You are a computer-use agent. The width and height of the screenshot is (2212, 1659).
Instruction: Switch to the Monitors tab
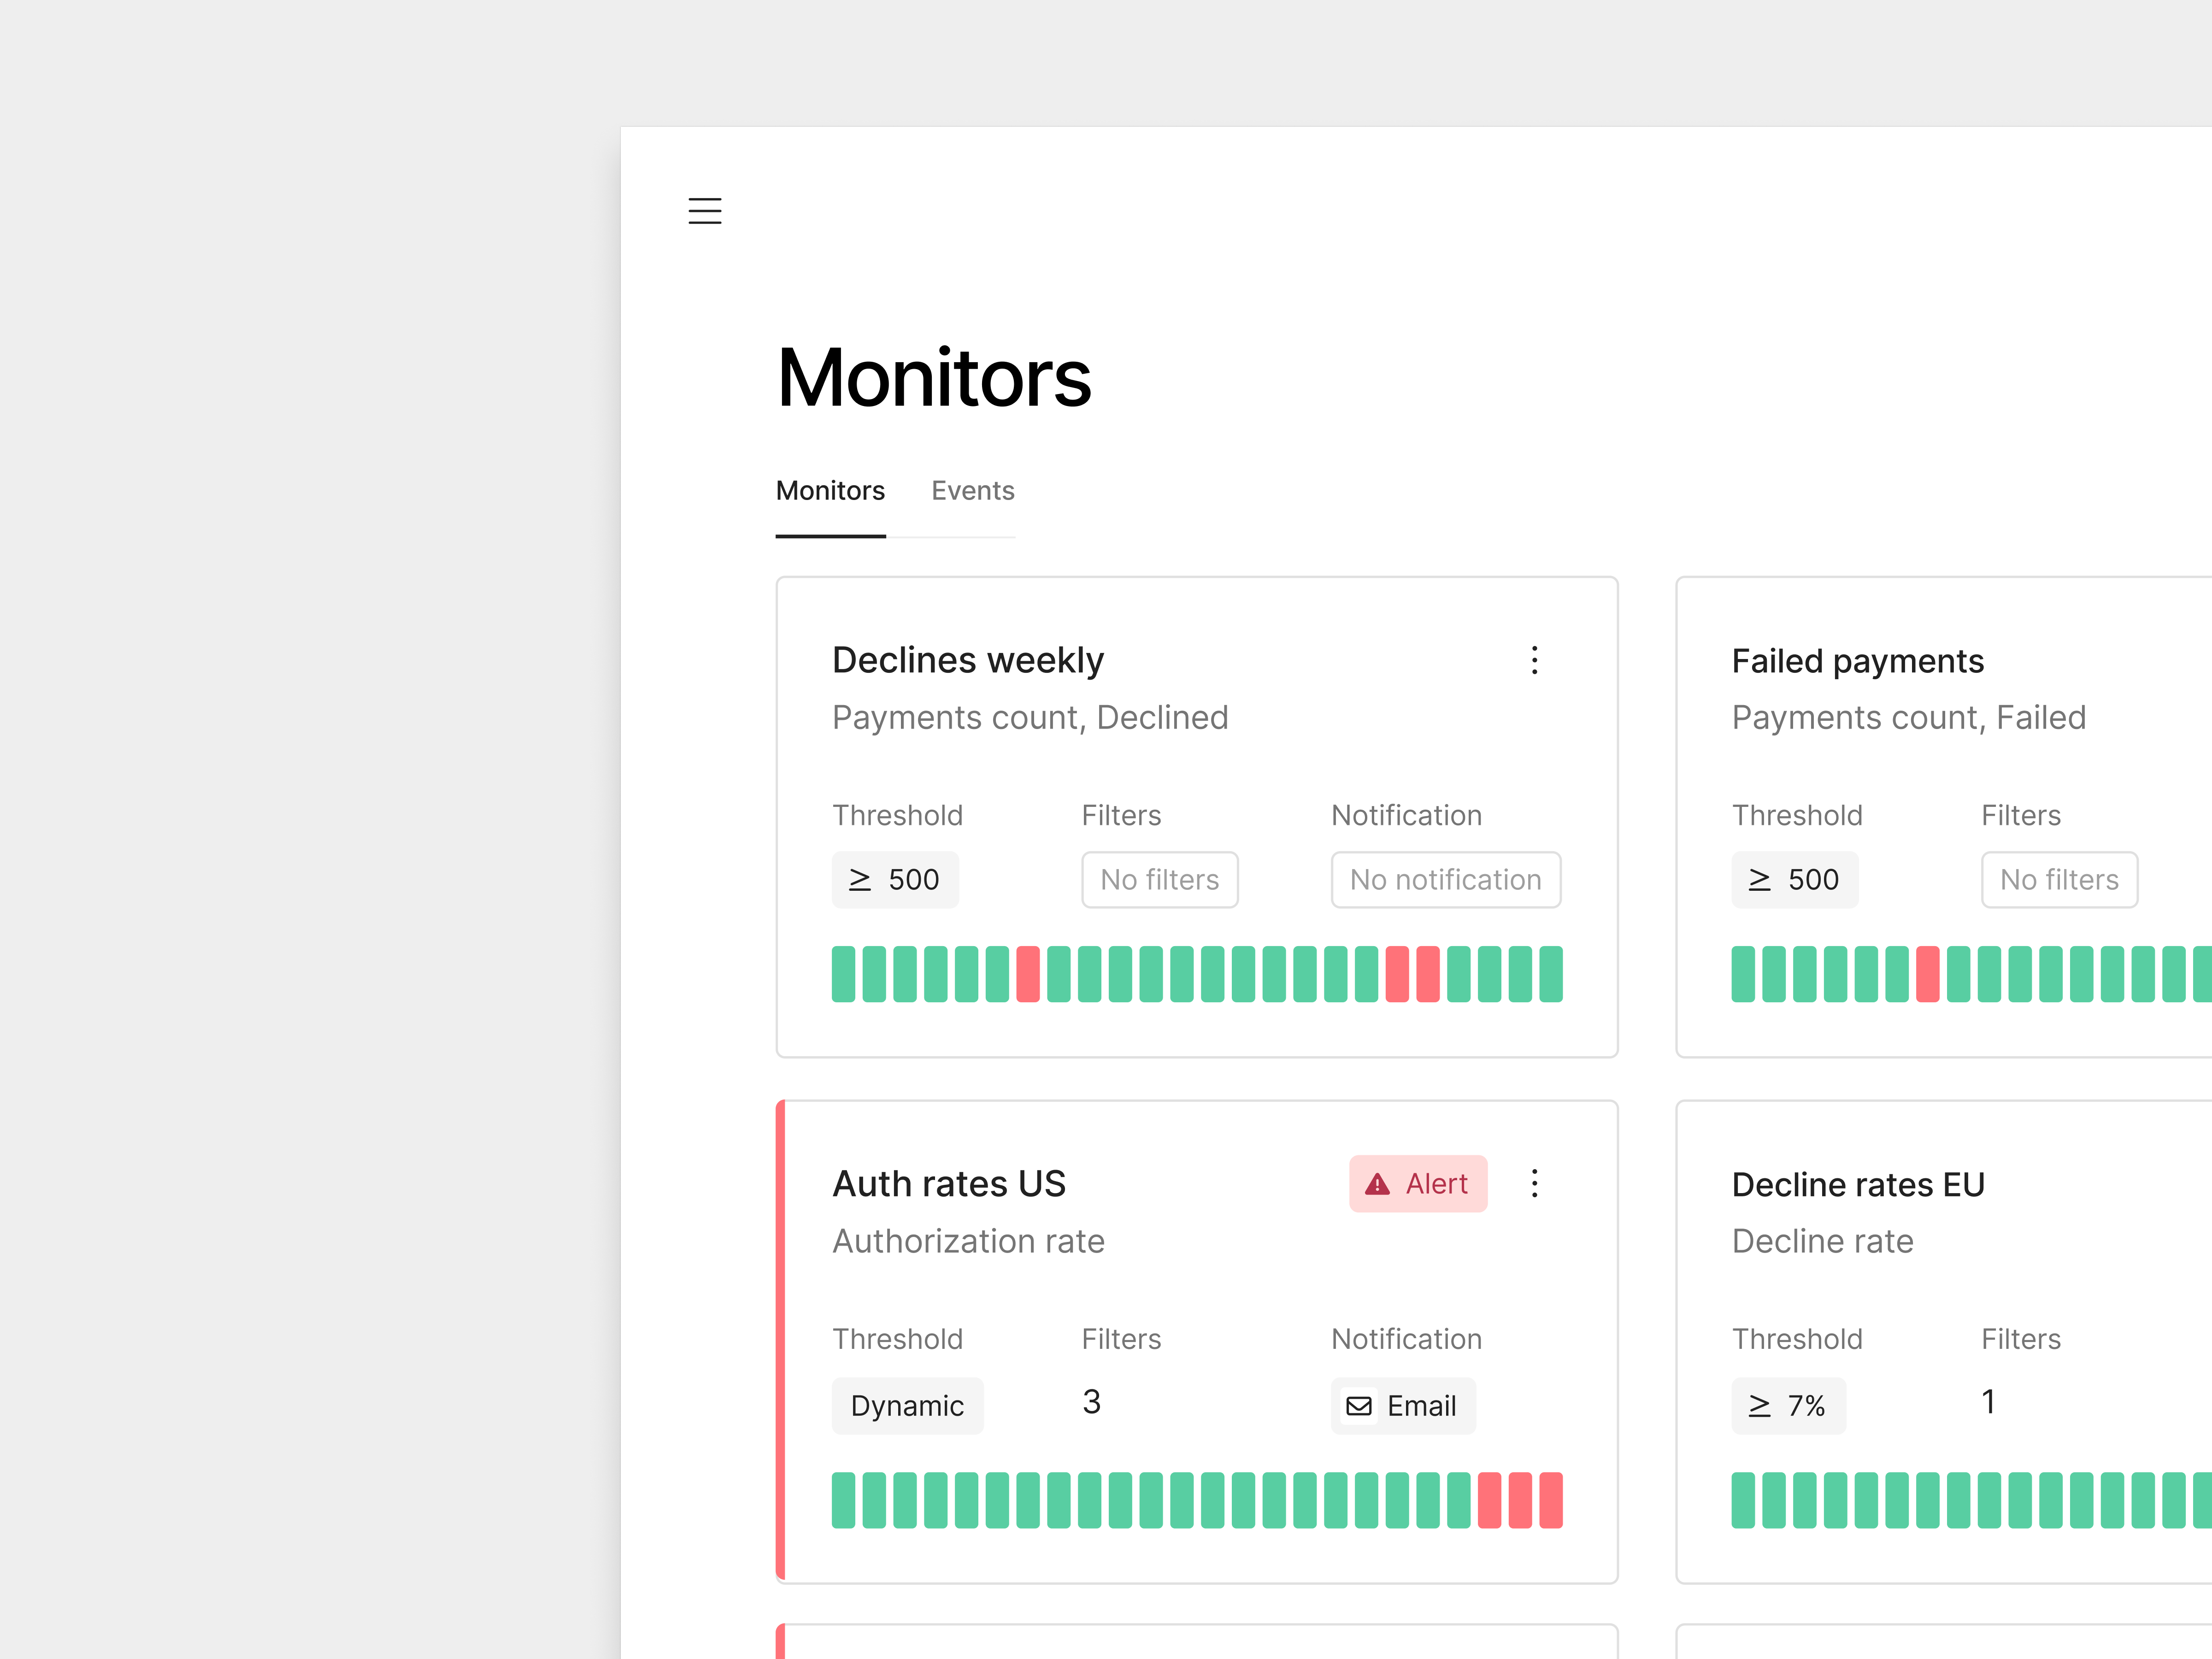pyautogui.click(x=830, y=491)
